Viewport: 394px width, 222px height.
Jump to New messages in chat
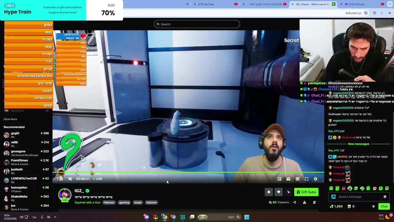pyautogui.click(x=358, y=144)
